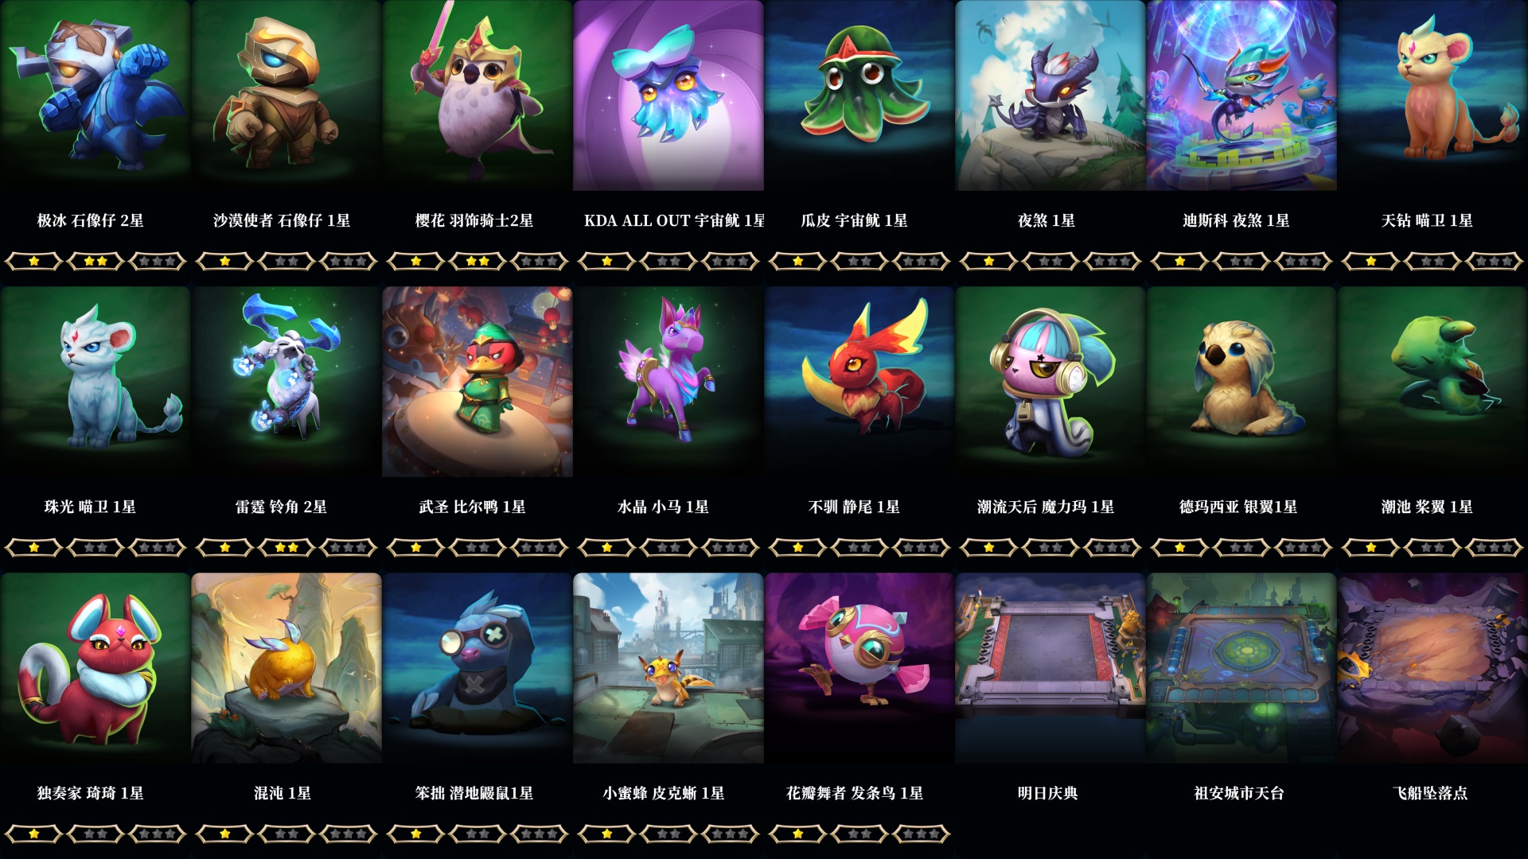The image size is (1528, 859).
Task: Select two-star badge under 水晶 小马
Action: coord(668,547)
